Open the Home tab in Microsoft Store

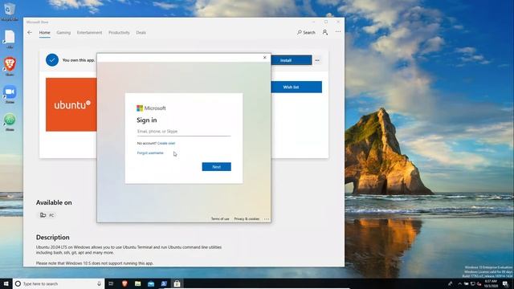point(45,32)
